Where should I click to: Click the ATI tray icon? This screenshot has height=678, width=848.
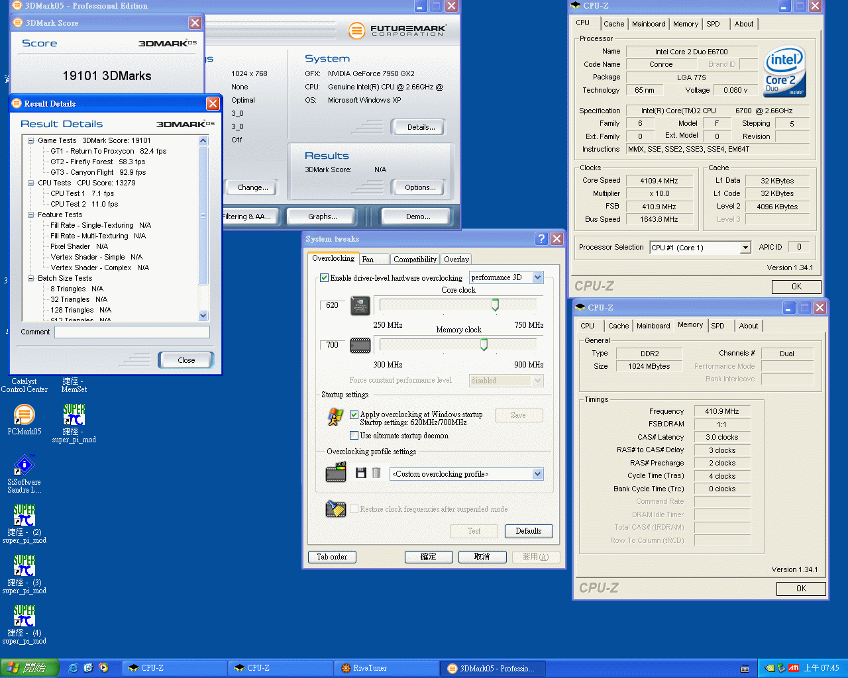click(793, 668)
